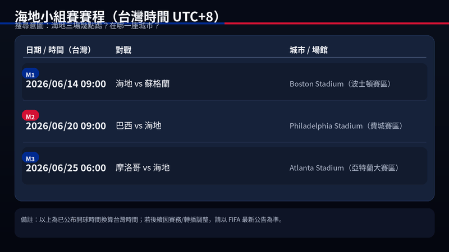Click the blue M3 match badge
The height and width of the screenshot is (252, 449).
pyautogui.click(x=30, y=158)
